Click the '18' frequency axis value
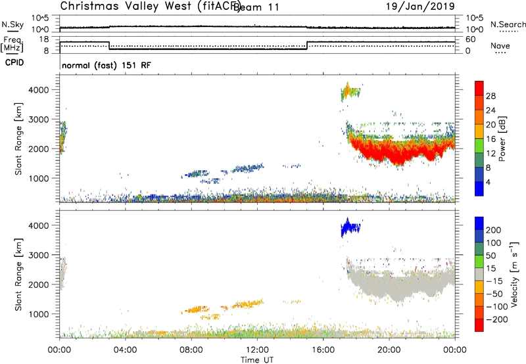This screenshot has width=526, height=364. [x=44, y=39]
